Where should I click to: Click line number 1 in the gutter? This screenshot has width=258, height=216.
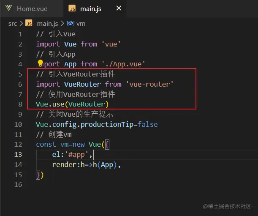[20, 34]
